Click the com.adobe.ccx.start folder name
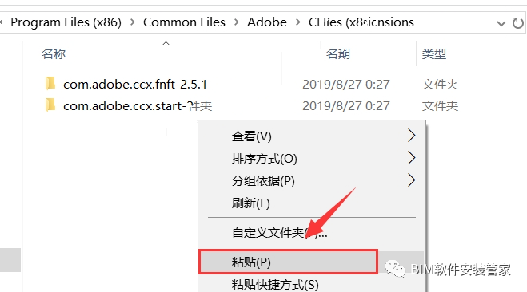The width and height of the screenshot is (527, 292). point(138,106)
